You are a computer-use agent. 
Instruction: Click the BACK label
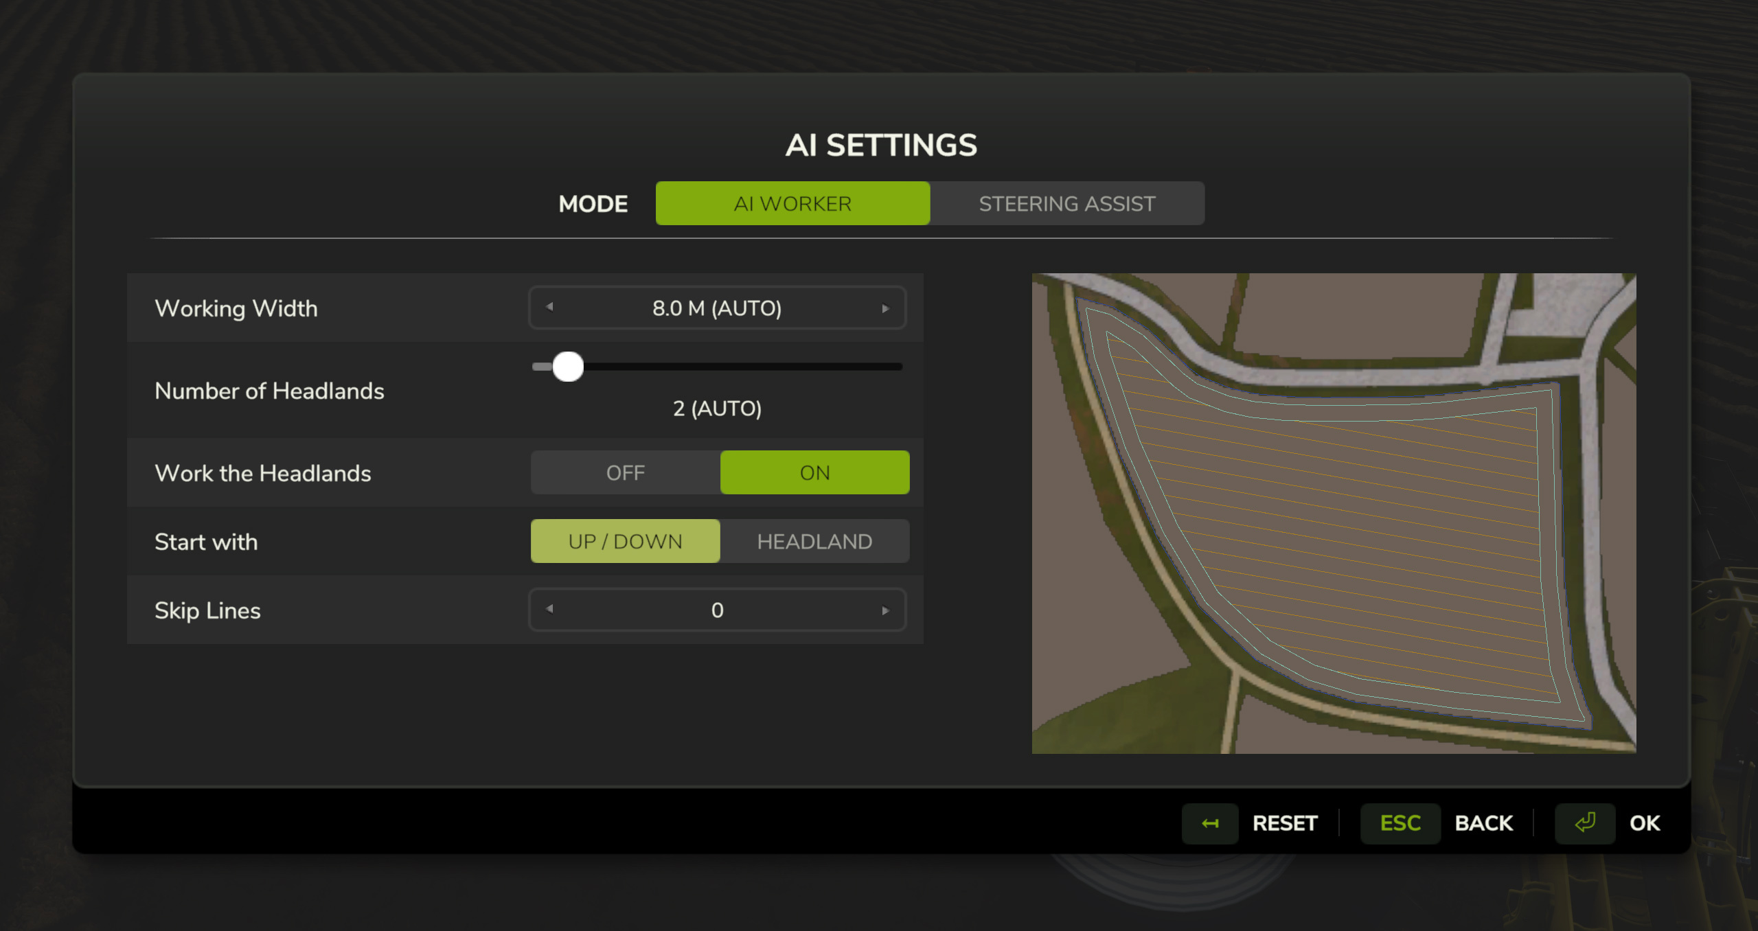1483,823
